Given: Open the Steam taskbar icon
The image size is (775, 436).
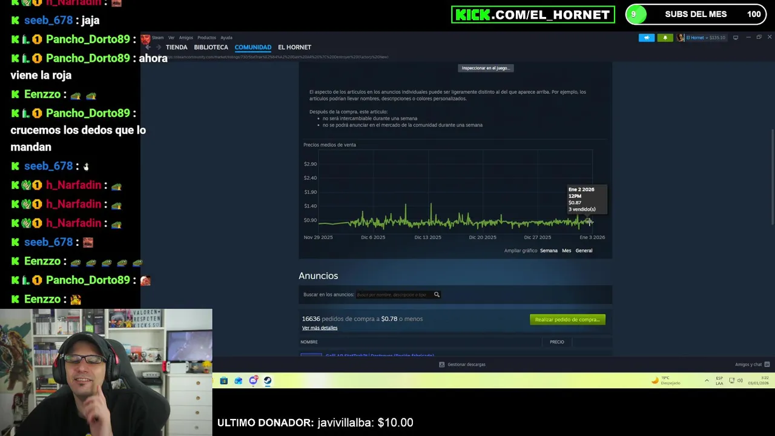Looking at the screenshot, I should coord(268,381).
